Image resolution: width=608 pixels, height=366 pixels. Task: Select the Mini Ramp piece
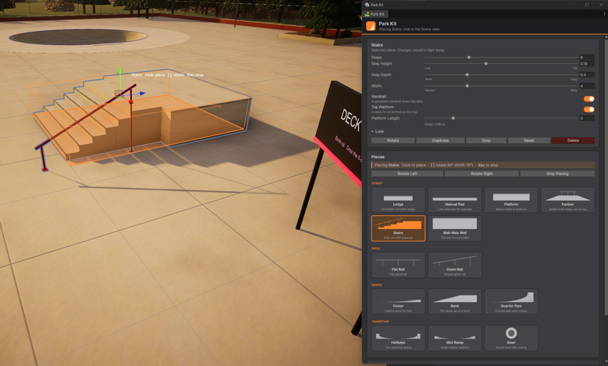point(454,338)
